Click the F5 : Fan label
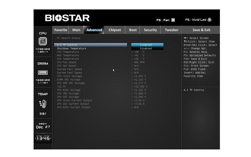251x157 pixels. (163, 20)
